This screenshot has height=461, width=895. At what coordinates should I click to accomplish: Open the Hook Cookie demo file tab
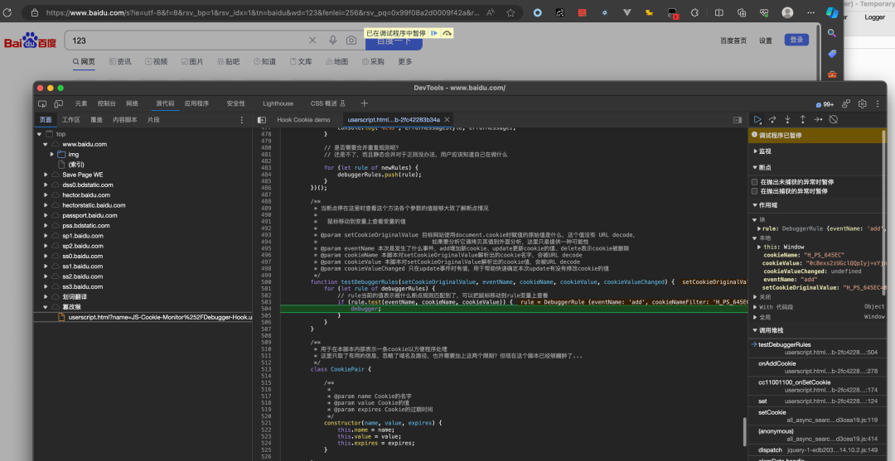tap(303, 120)
